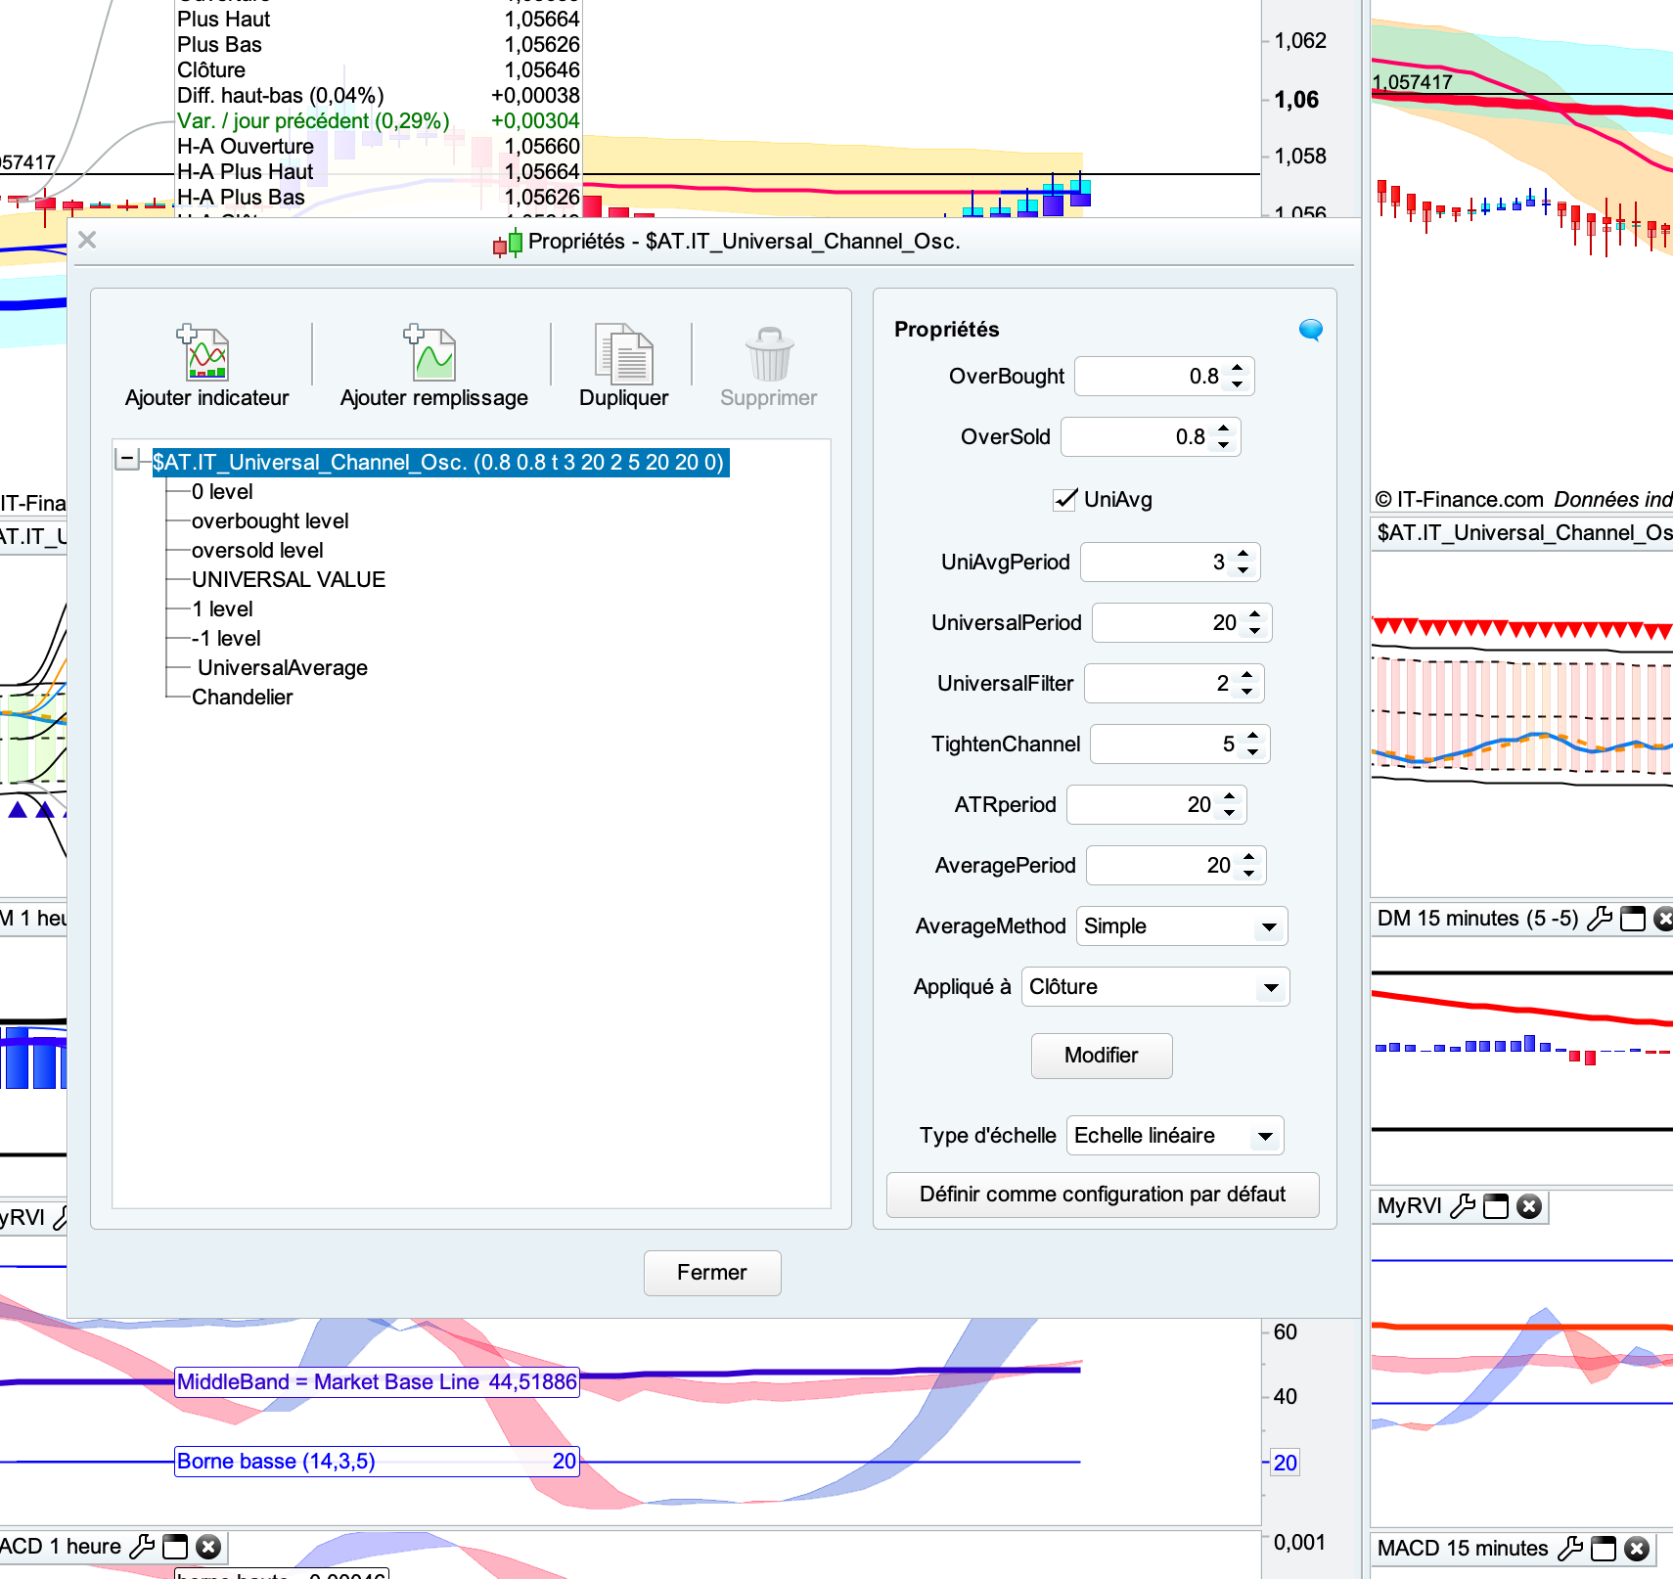Screen dimensions: 1673x1579
Task: Select the '-1 level' tree item
Action: (x=226, y=638)
